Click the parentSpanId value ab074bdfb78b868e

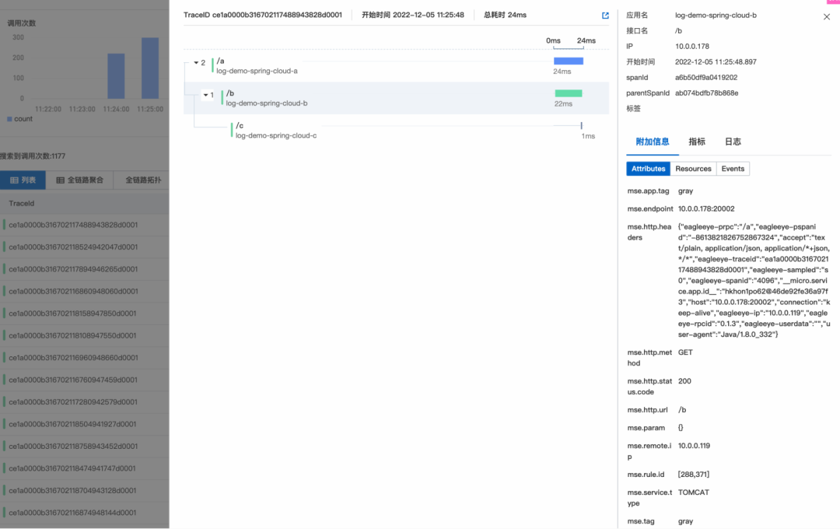[x=706, y=93]
